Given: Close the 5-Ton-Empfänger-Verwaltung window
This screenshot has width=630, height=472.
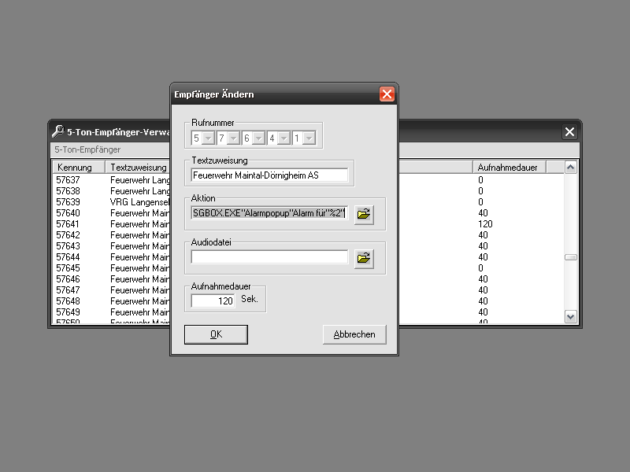Looking at the screenshot, I should click(x=570, y=132).
